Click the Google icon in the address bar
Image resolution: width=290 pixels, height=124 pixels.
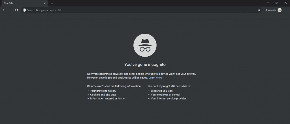point(24,10)
